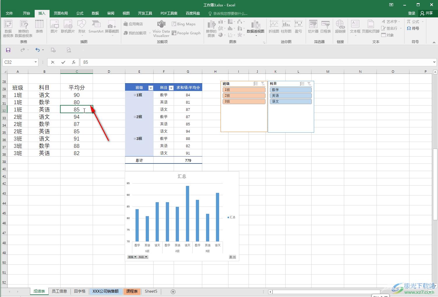438x297 pixels.
Task: Expand the formula bar
Action: click(434, 62)
